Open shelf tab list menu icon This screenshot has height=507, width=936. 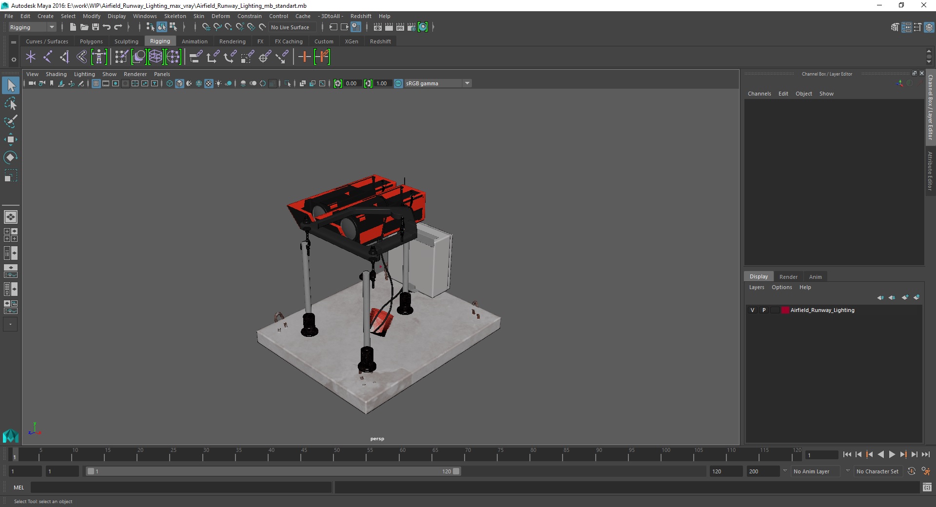click(14, 42)
